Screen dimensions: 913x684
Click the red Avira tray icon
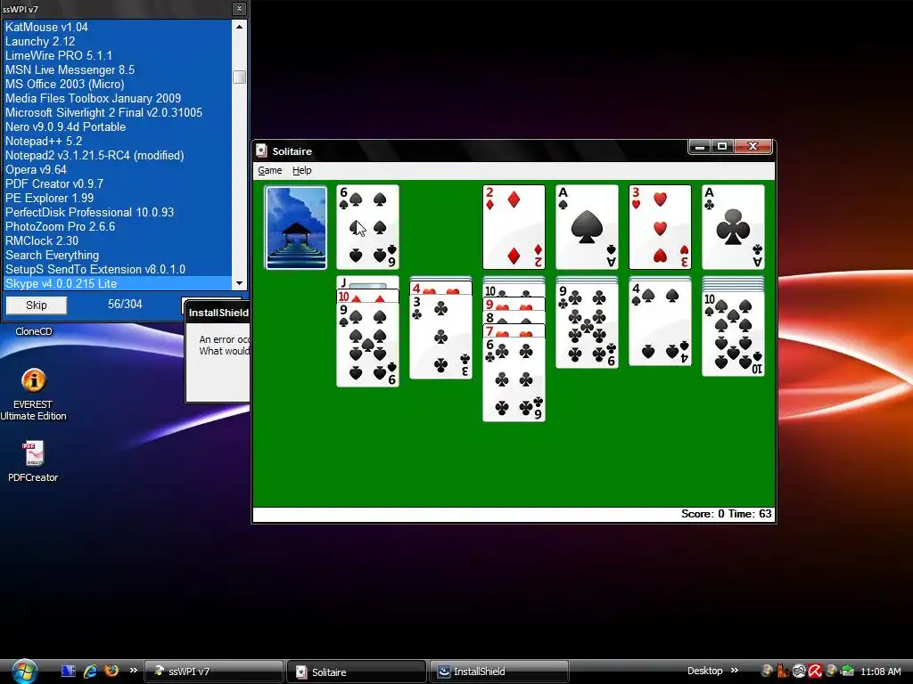(x=815, y=671)
